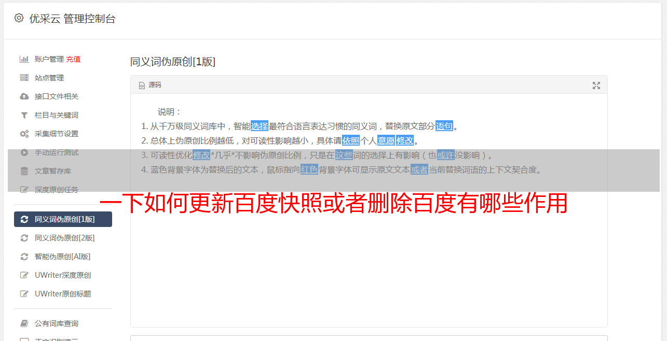Click the filter icon for 栏目与关键词
667x341 pixels.
24,115
